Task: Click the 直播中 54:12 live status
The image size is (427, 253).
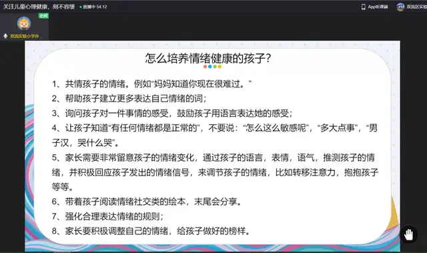Action: point(93,7)
